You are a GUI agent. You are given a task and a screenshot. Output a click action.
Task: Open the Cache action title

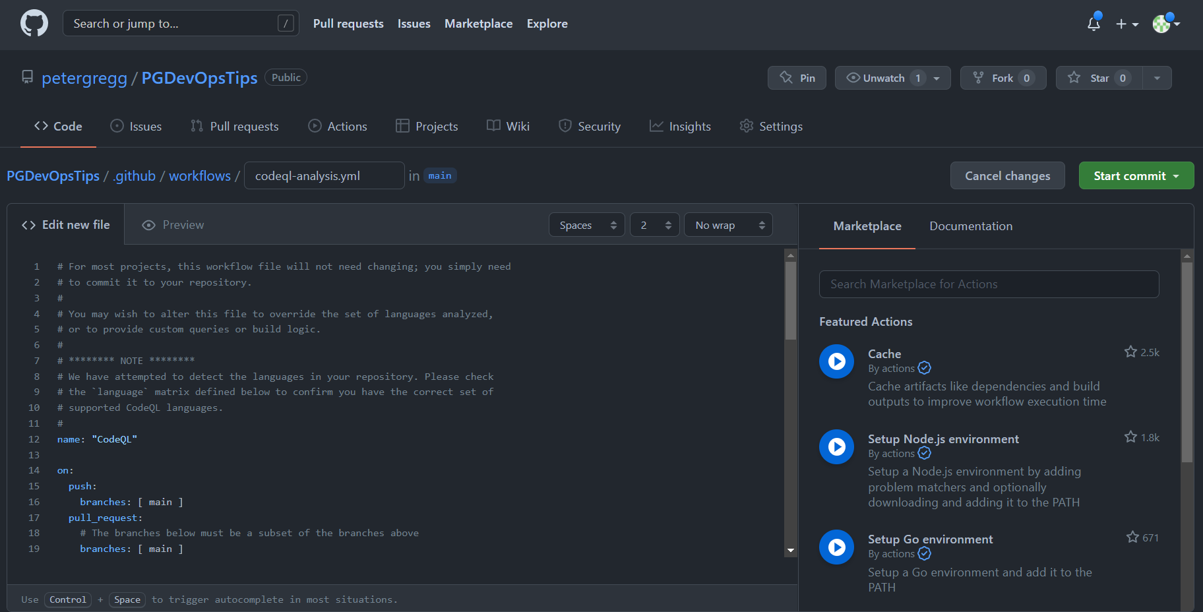coord(884,354)
